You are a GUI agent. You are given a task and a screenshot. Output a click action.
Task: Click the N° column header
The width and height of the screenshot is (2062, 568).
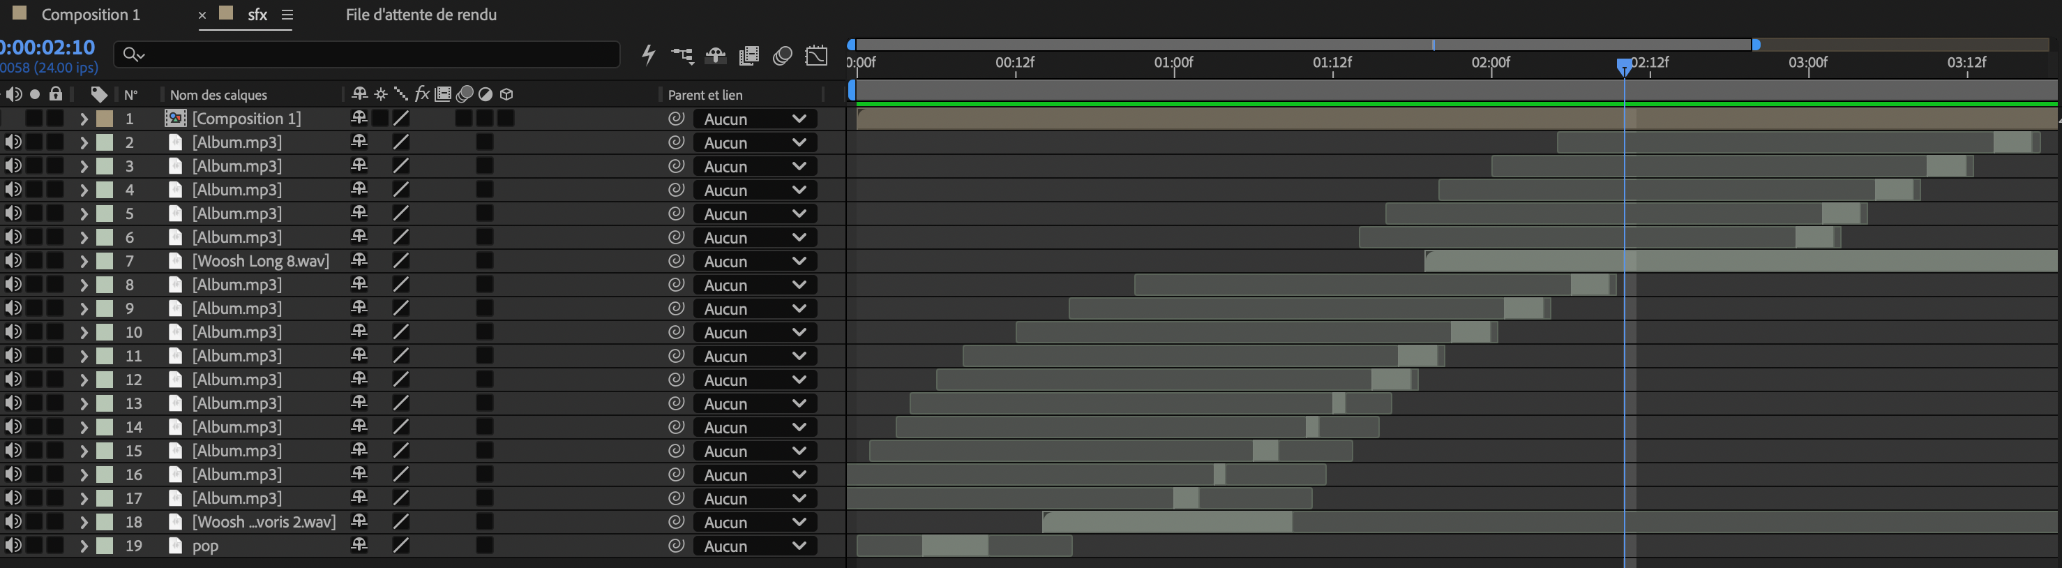[x=131, y=94]
